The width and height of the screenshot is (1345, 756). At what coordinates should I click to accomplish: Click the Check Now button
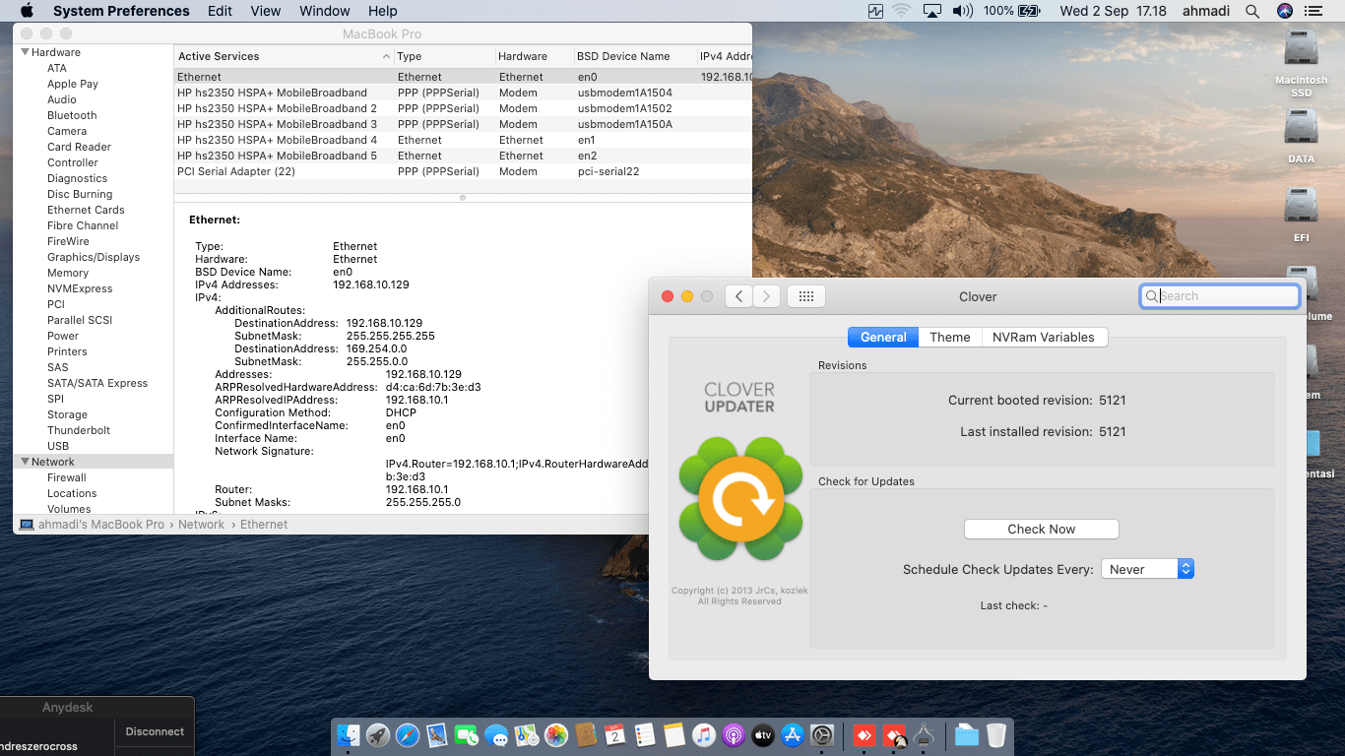click(1042, 529)
